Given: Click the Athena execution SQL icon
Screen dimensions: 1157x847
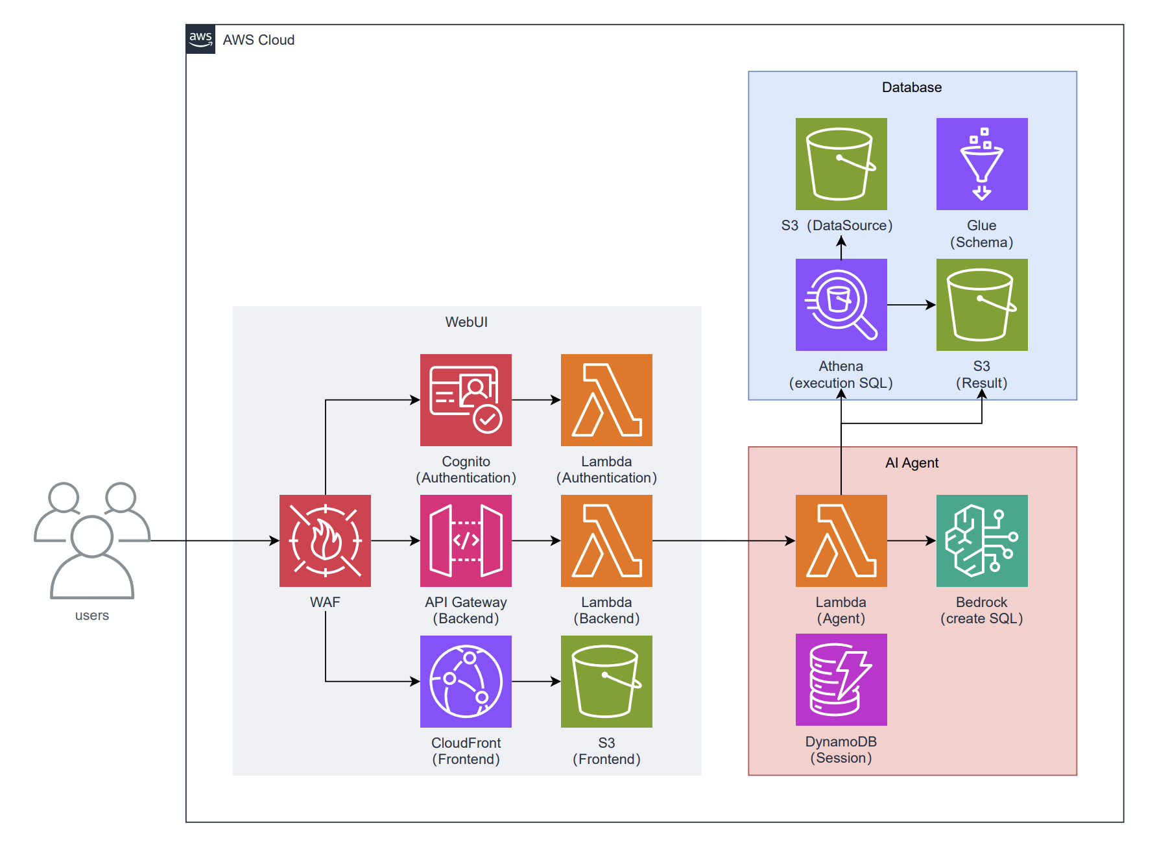Looking at the screenshot, I should point(841,304).
